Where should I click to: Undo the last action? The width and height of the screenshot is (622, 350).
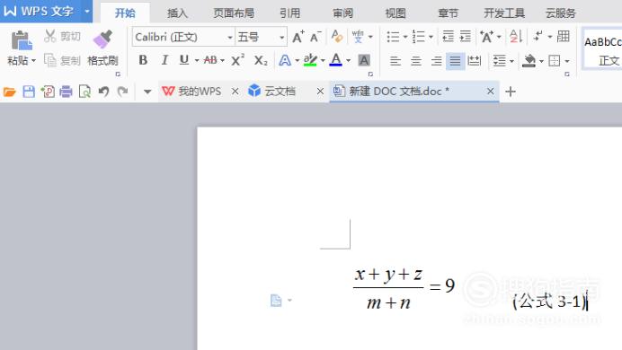click(x=103, y=92)
